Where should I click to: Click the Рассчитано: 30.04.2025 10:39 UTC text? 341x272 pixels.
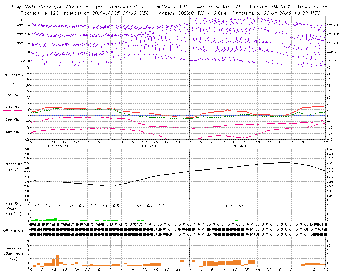tap(277, 13)
